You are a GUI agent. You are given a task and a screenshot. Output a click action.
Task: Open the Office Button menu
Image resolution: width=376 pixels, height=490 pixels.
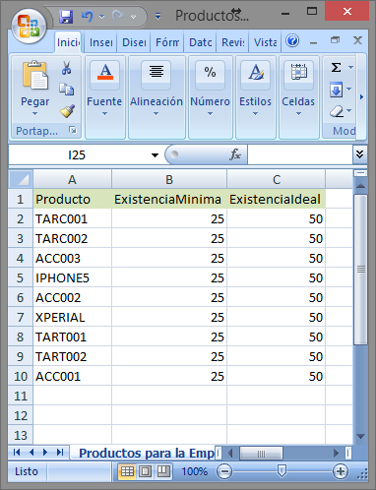click(29, 26)
